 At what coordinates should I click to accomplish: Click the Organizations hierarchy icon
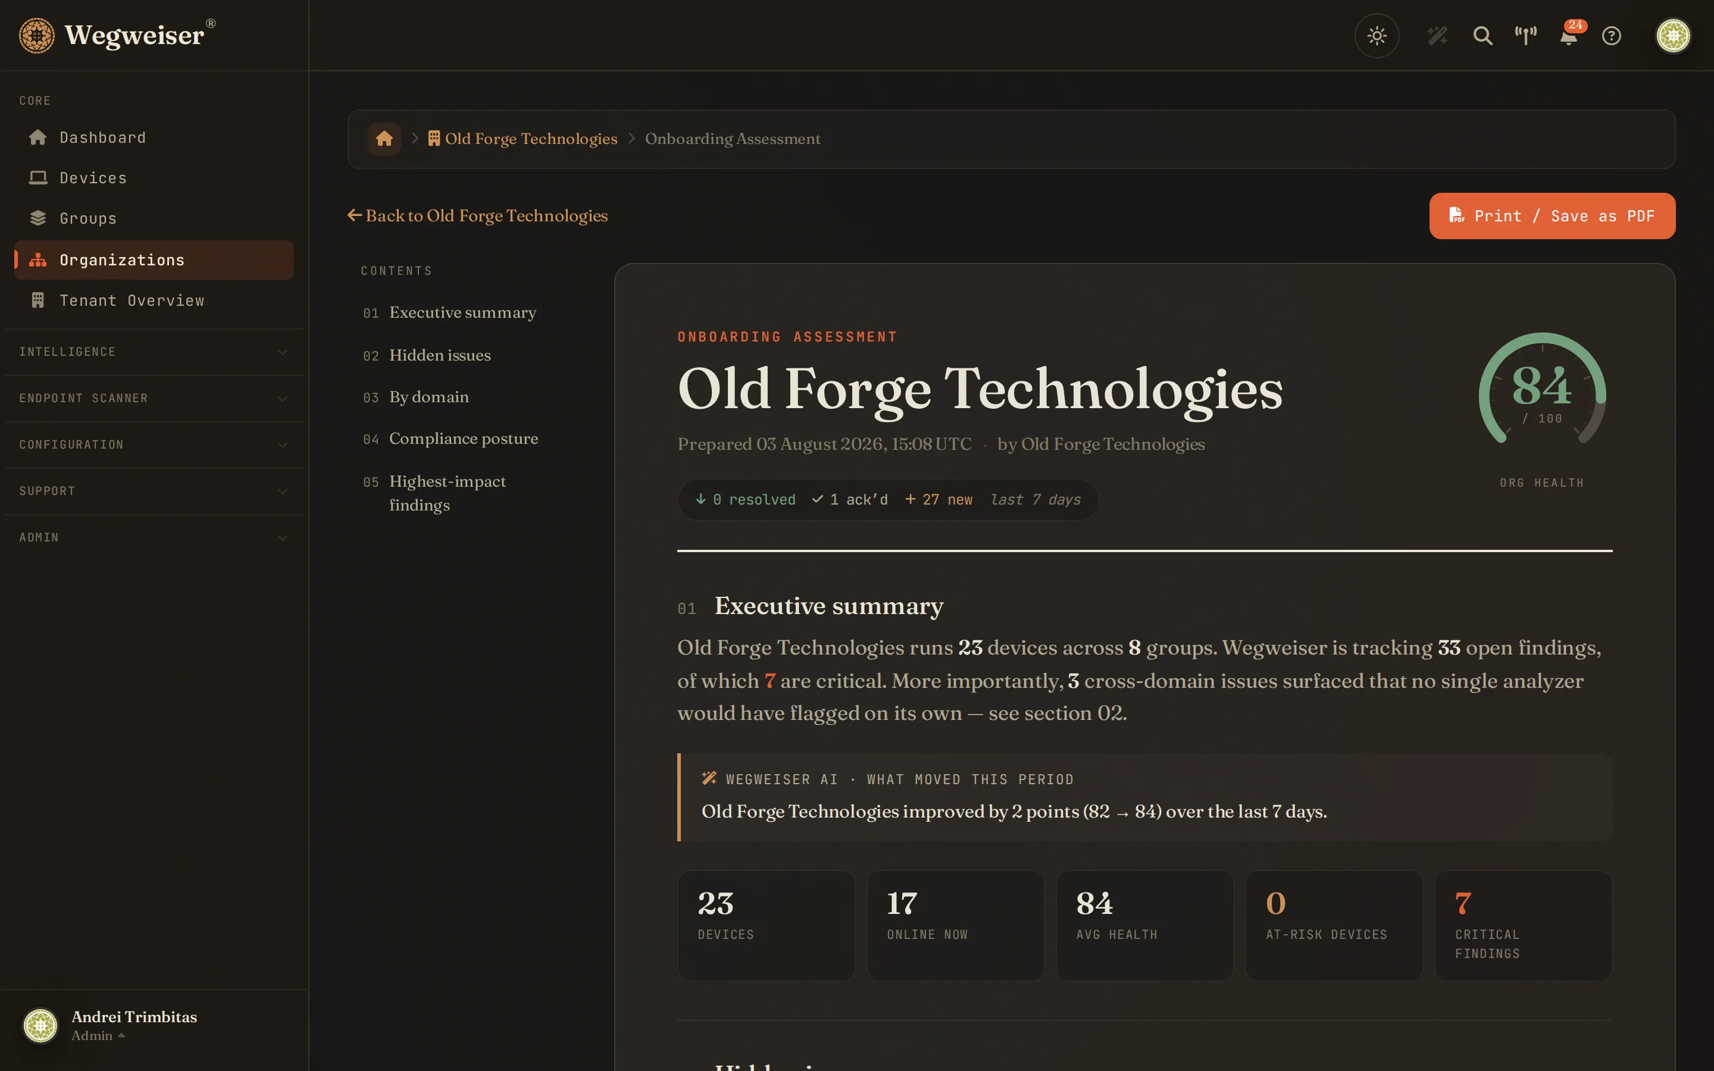point(37,260)
